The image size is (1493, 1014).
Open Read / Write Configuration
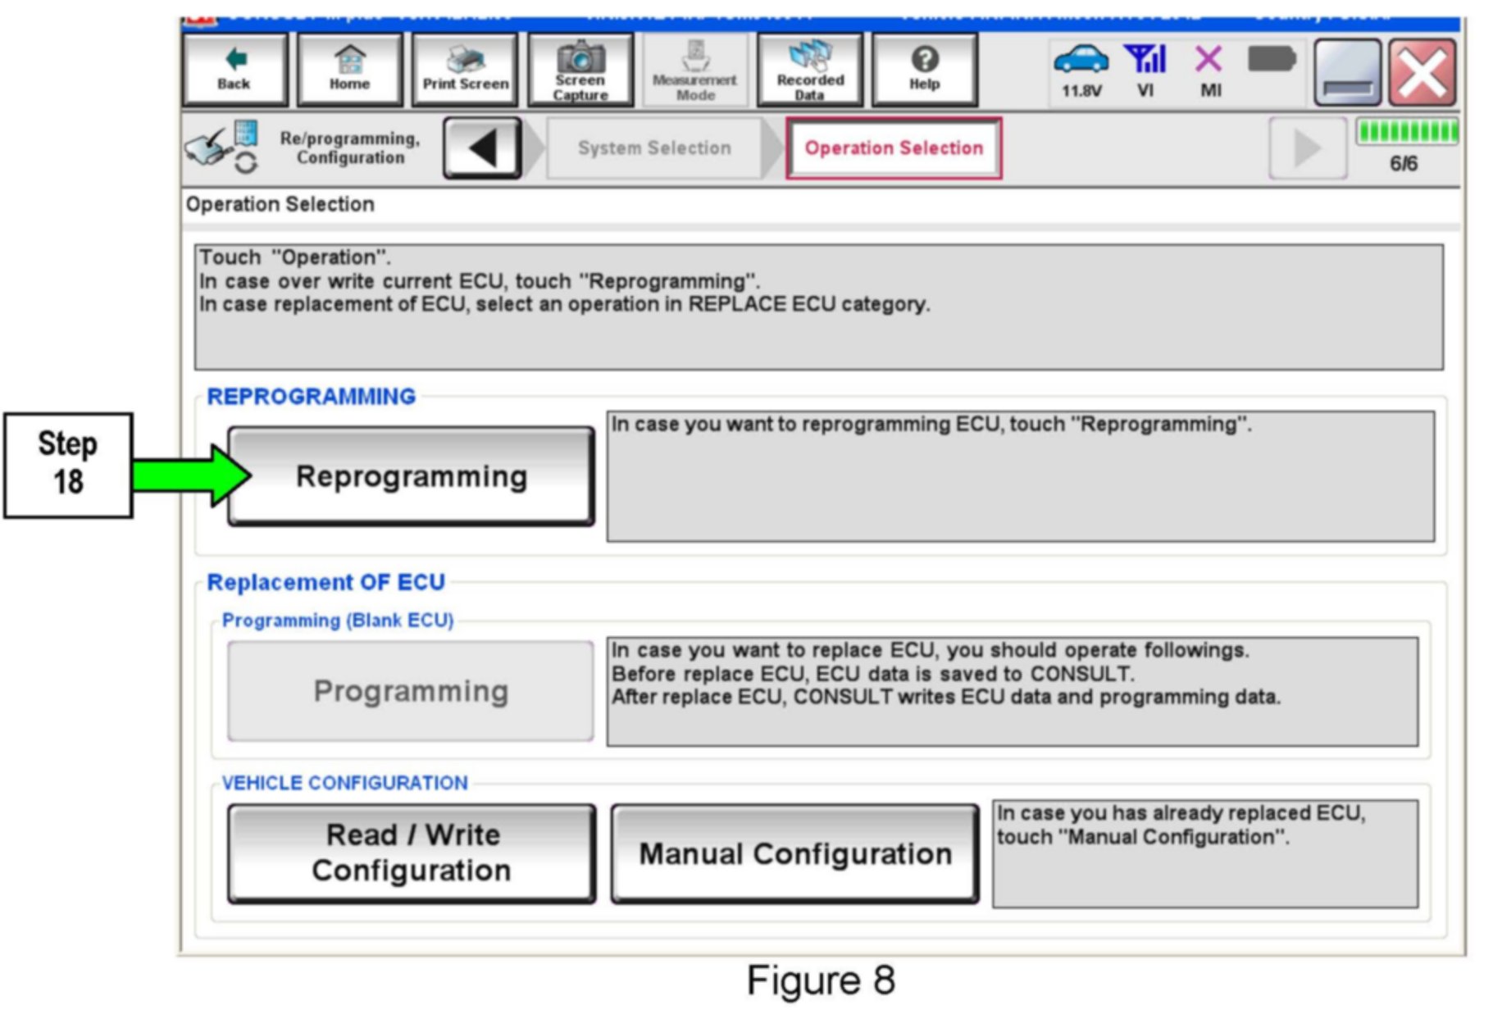tap(411, 853)
